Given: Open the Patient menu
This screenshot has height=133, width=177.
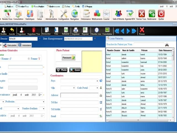Looking at the screenshot, I should click(x=9, y=7).
